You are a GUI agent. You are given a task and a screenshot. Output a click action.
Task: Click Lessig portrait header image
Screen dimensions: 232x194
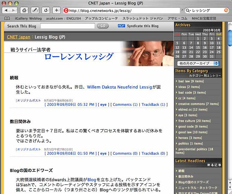click(x=147, y=53)
